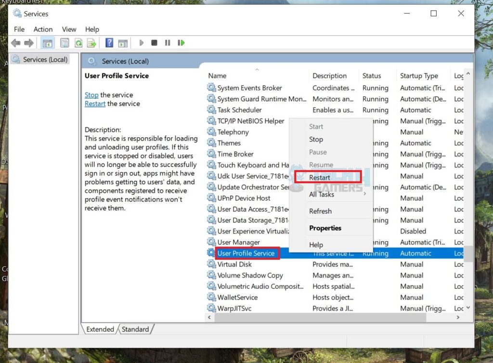Toggle the Show/Hide Console Tree icon
The image size is (493, 363).
point(48,43)
